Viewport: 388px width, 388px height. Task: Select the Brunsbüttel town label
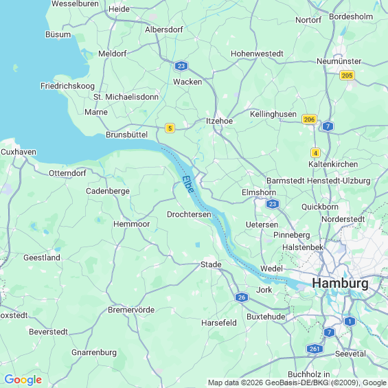126,135
